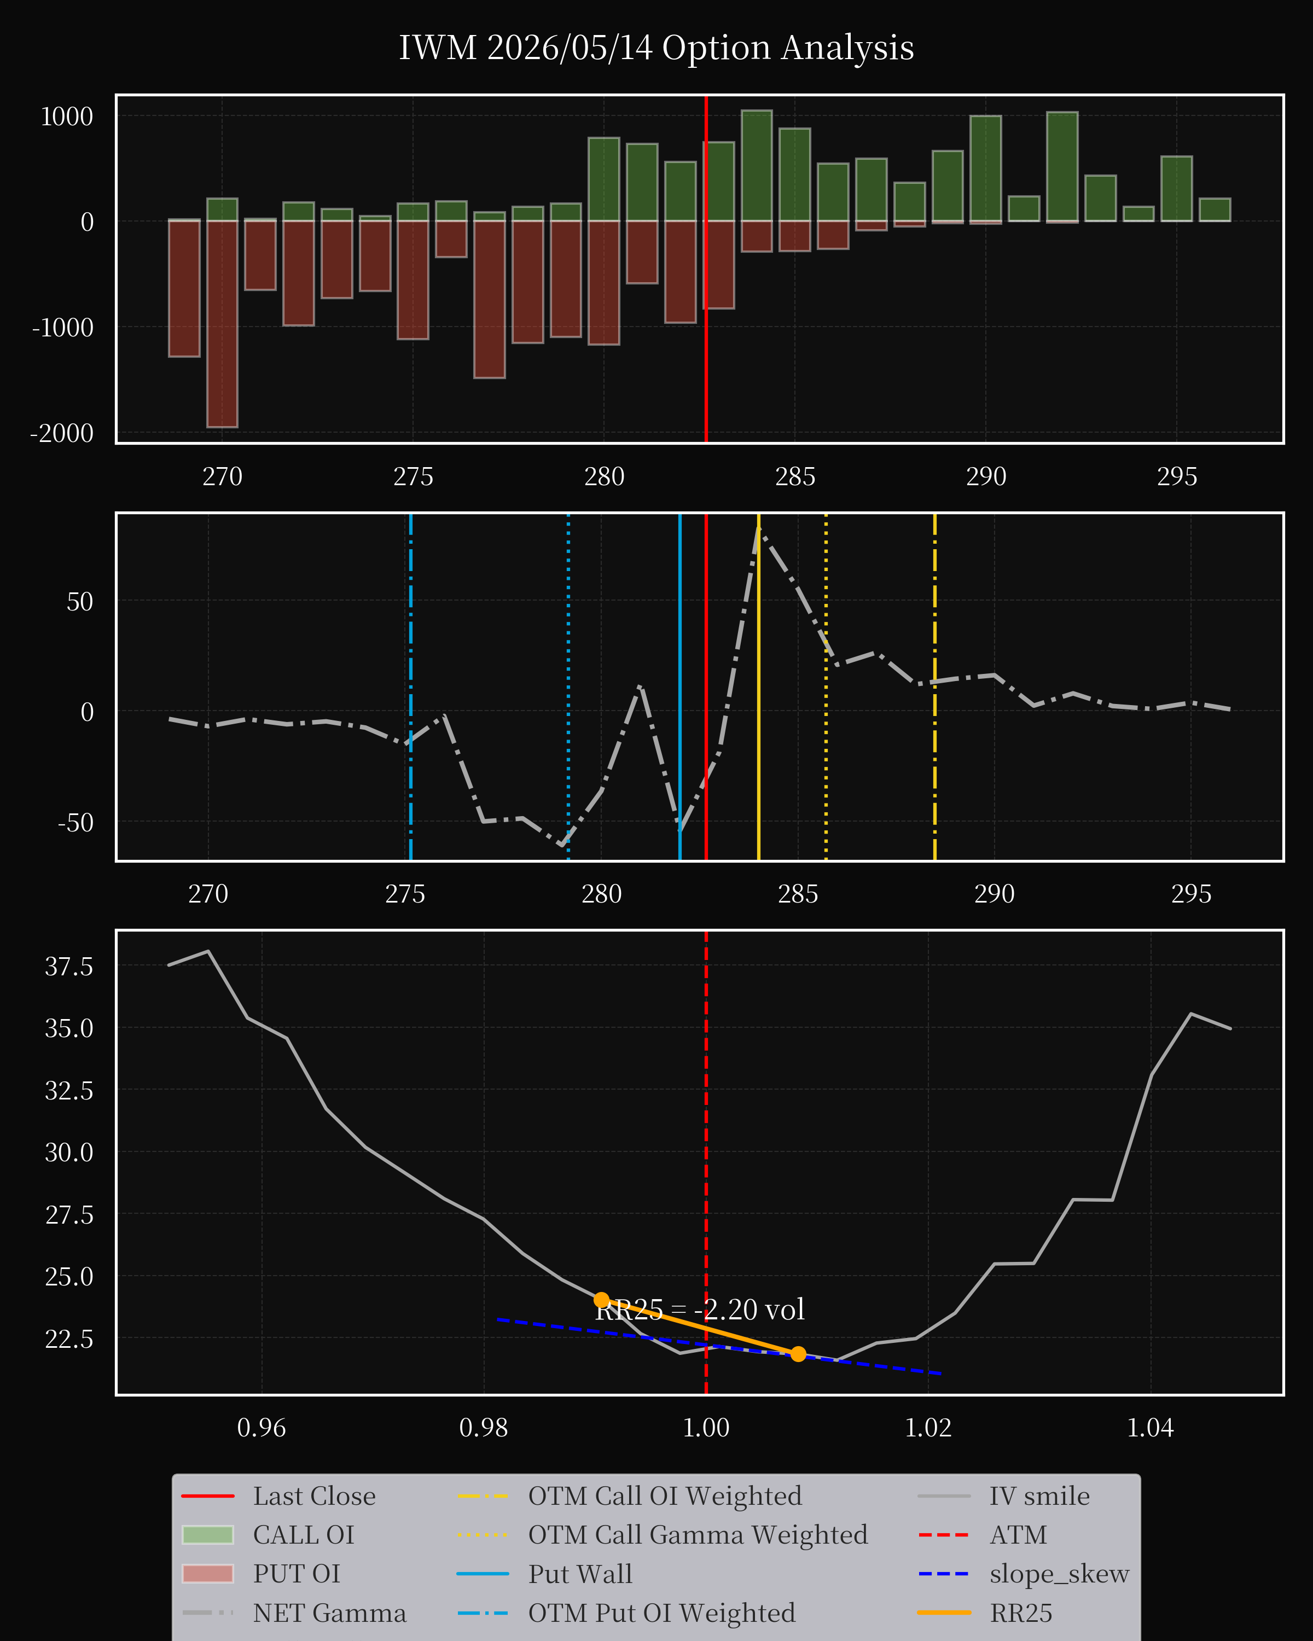
Task: Click the CALL OI legend label
Action: (304, 1535)
